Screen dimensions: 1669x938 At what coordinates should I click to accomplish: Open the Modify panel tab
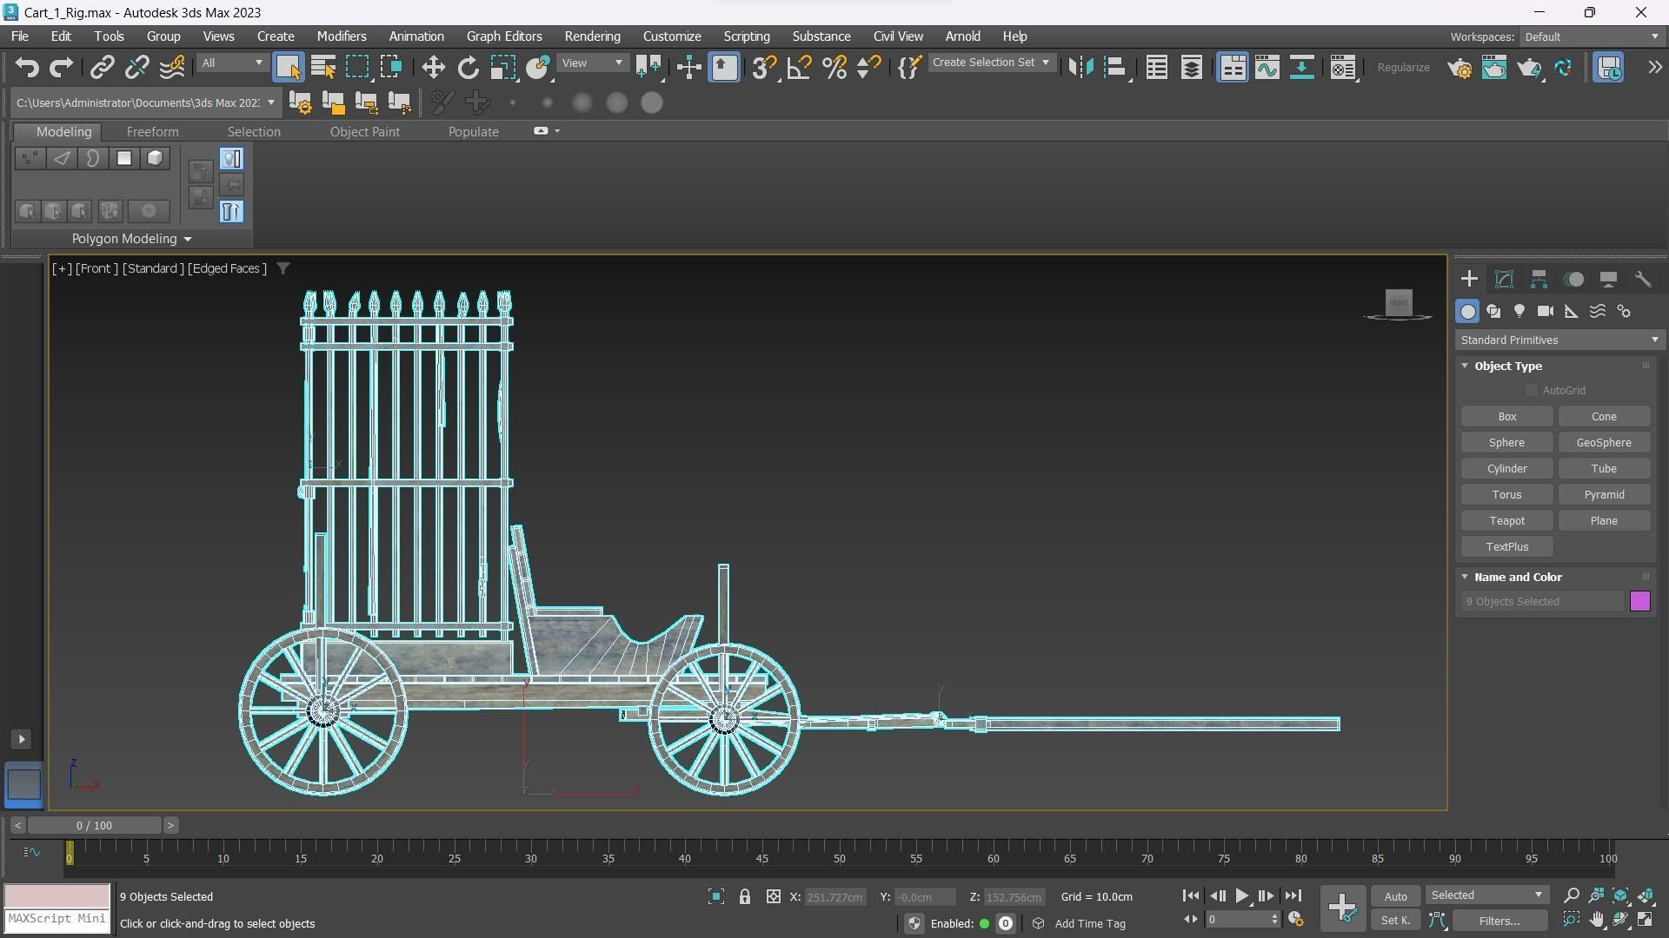click(x=1504, y=280)
